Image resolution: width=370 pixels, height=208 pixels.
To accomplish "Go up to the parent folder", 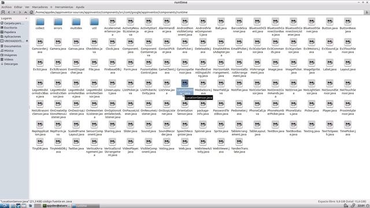I will point(25,12).
